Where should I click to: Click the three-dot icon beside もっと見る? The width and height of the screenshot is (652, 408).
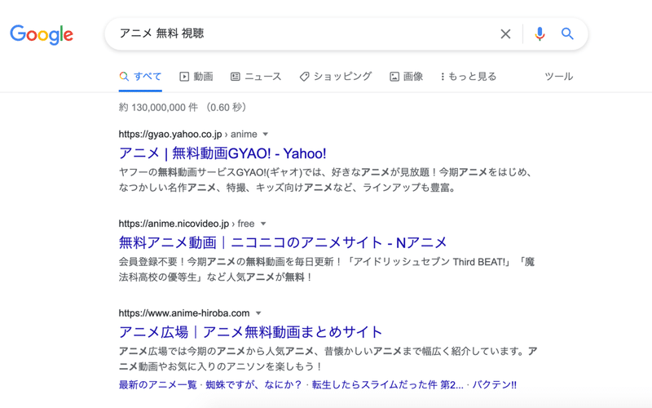pos(443,77)
